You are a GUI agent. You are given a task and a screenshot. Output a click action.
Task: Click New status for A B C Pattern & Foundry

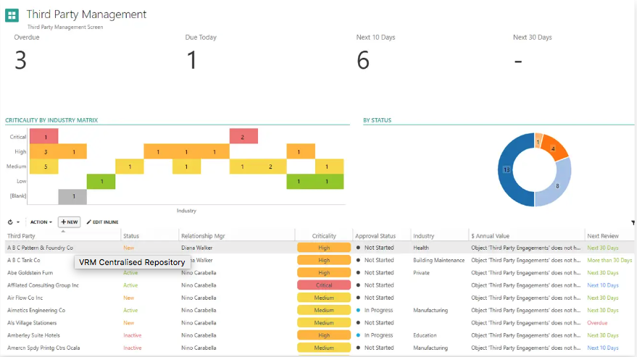tap(129, 248)
